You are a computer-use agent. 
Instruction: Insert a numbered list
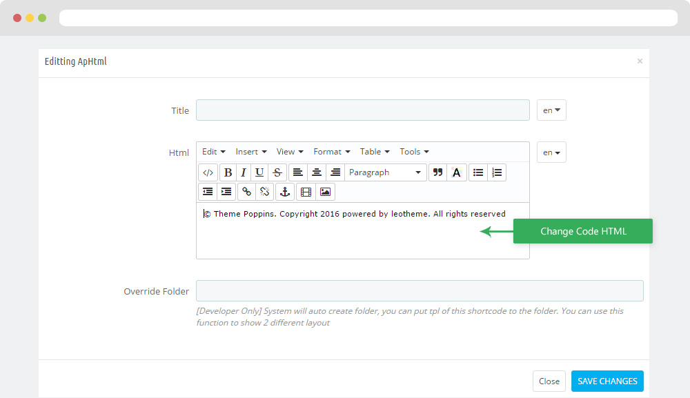[x=497, y=172]
